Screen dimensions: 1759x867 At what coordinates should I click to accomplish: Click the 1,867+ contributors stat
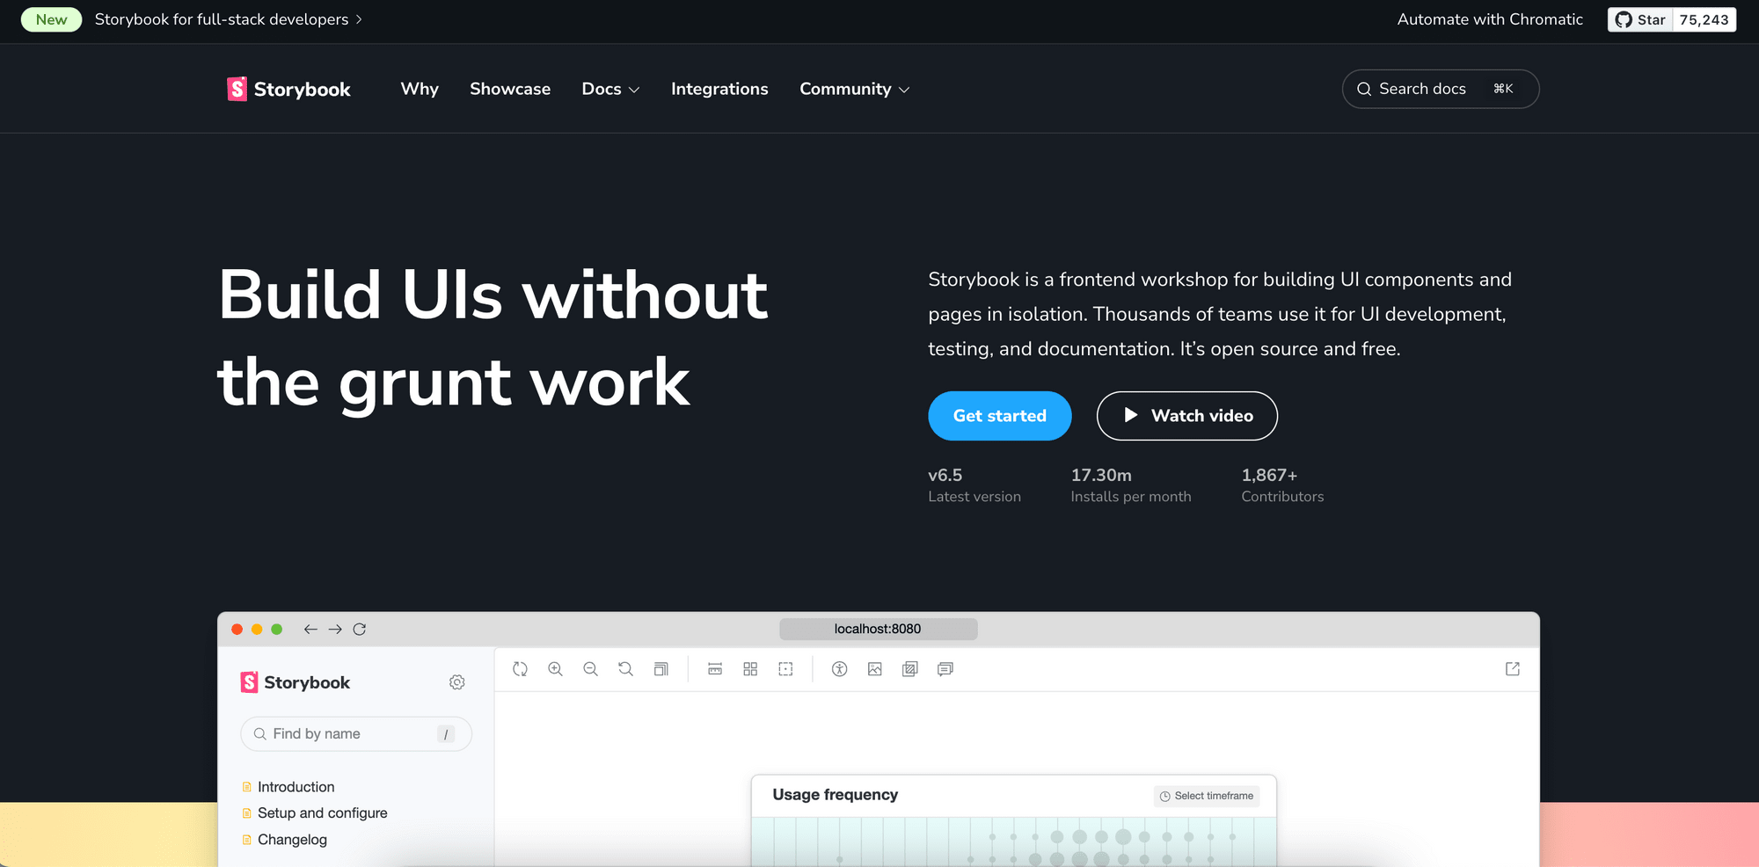[1282, 485]
